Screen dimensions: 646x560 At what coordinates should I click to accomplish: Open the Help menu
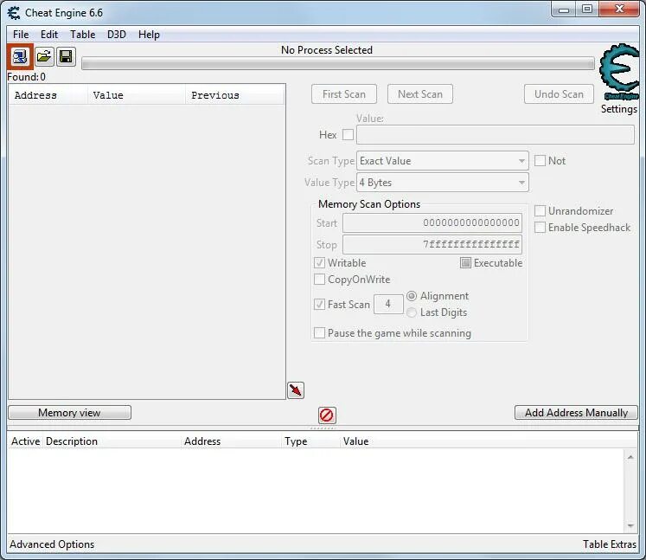click(149, 35)
